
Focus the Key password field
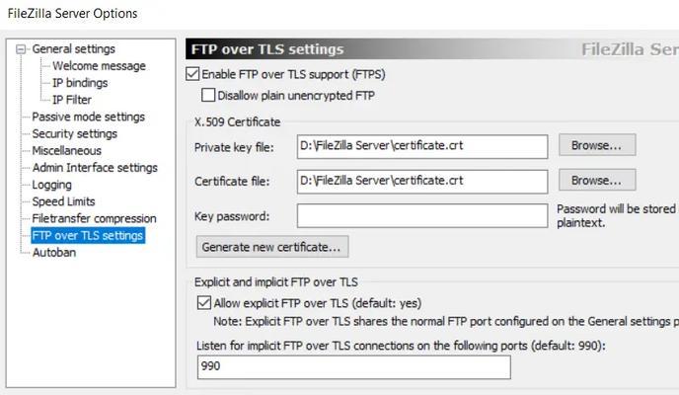coord(422,215)
